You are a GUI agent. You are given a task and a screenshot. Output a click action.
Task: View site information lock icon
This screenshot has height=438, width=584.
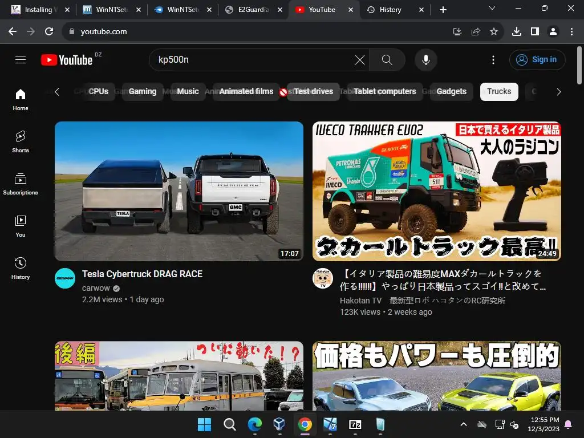72,32
